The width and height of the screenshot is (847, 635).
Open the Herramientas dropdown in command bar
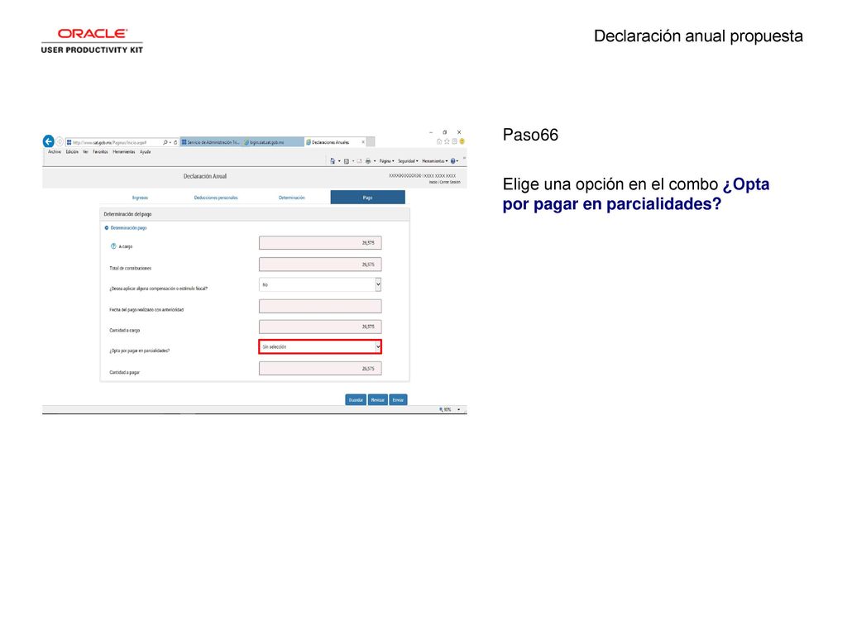435,161
